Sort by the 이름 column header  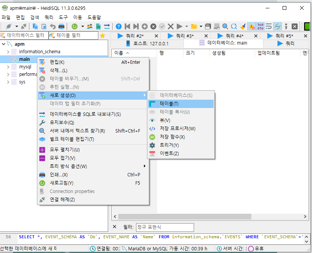134,53
